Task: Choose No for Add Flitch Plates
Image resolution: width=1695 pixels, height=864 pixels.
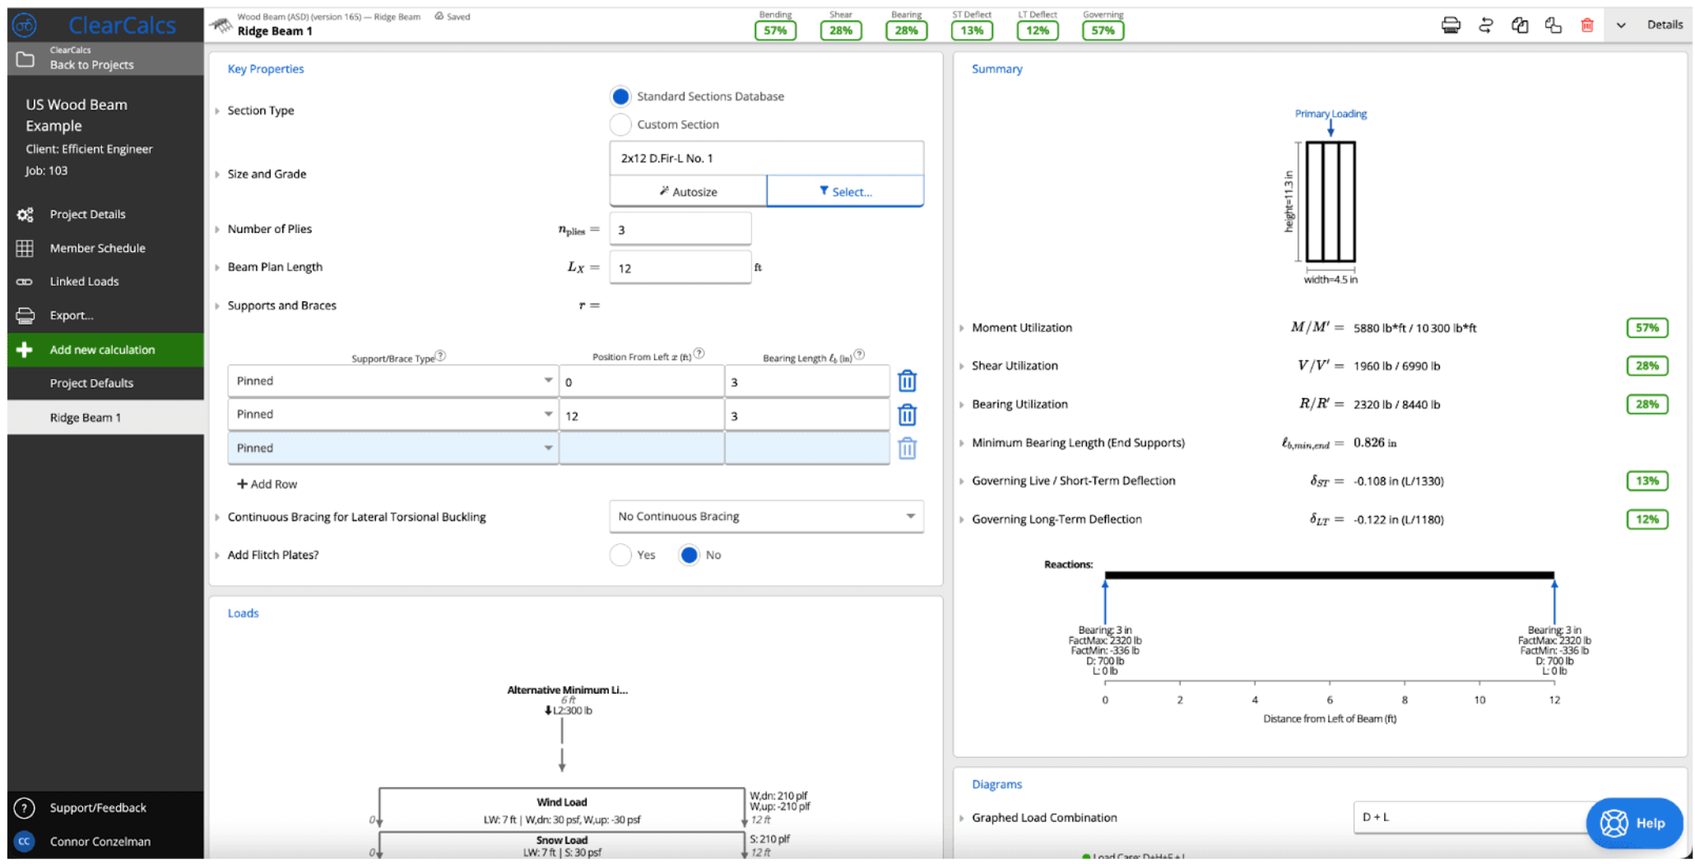Action: (x=689, y=555)
